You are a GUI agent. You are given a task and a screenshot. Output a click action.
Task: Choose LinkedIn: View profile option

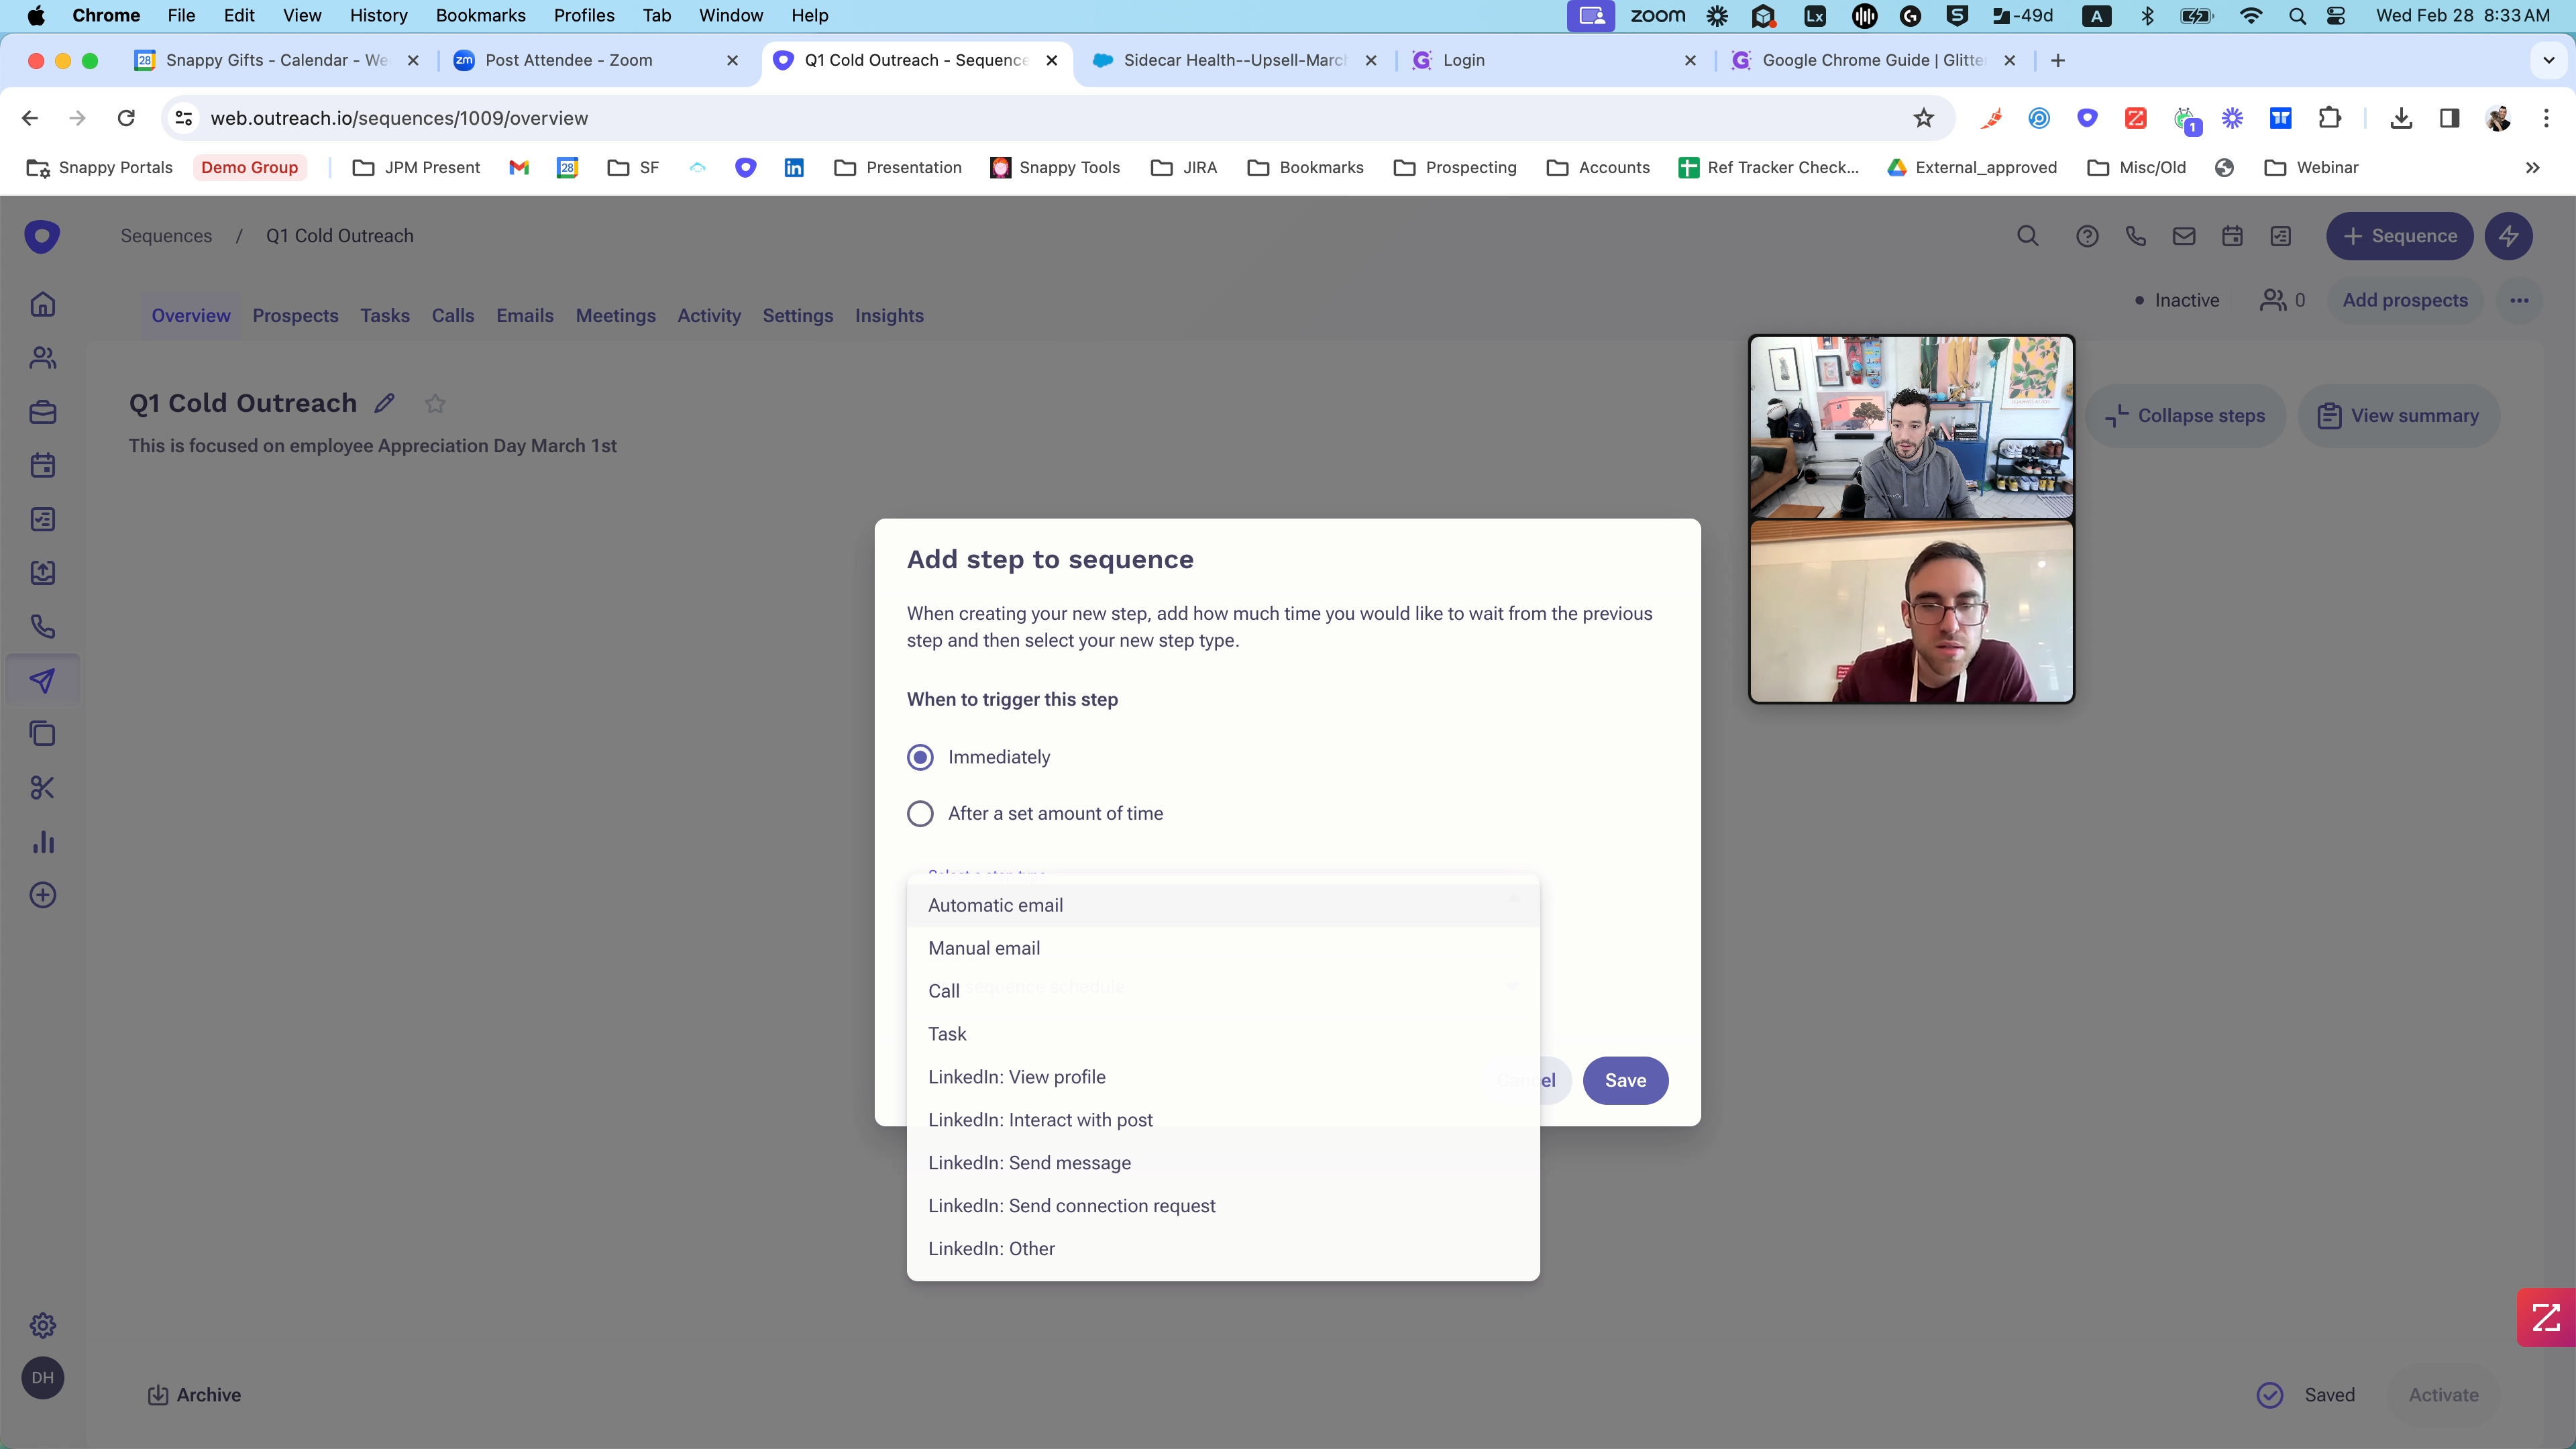(x=1223, y=1077)
